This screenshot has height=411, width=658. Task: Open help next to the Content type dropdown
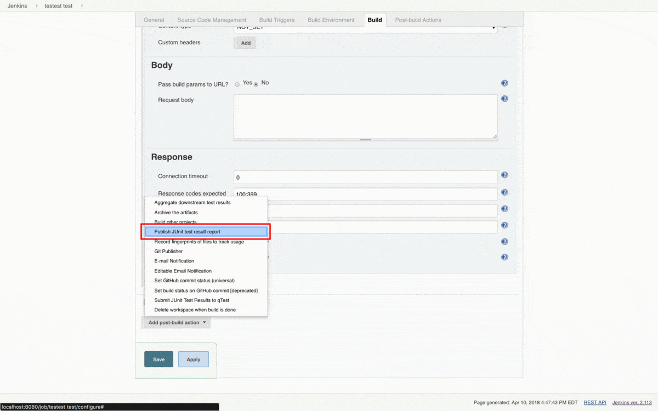click(504, 26)
